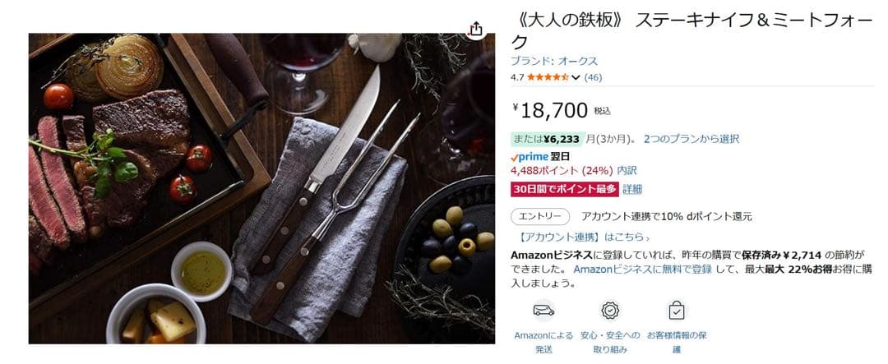The height and width of the screenshot is (364, 888).
Task: Click the delivery truck icon
Action: (543, 310)
